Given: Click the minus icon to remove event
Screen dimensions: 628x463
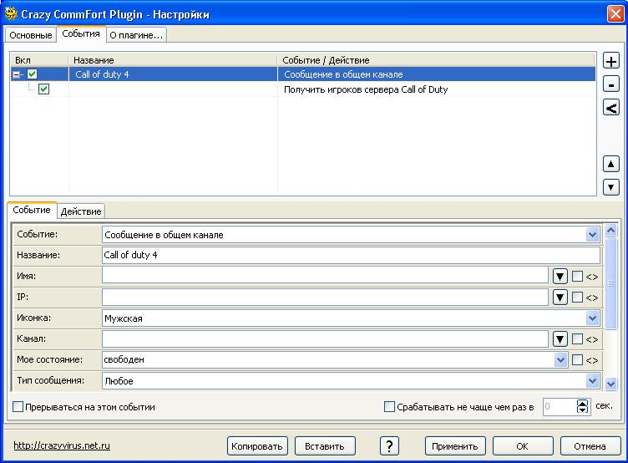Looking at the screenshot, I should 610,84.
